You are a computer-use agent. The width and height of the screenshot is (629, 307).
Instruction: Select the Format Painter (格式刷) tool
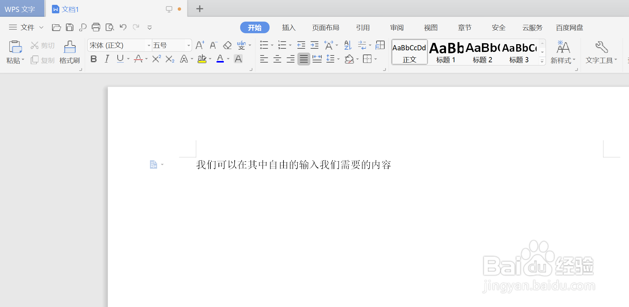(x=69, y=52)
